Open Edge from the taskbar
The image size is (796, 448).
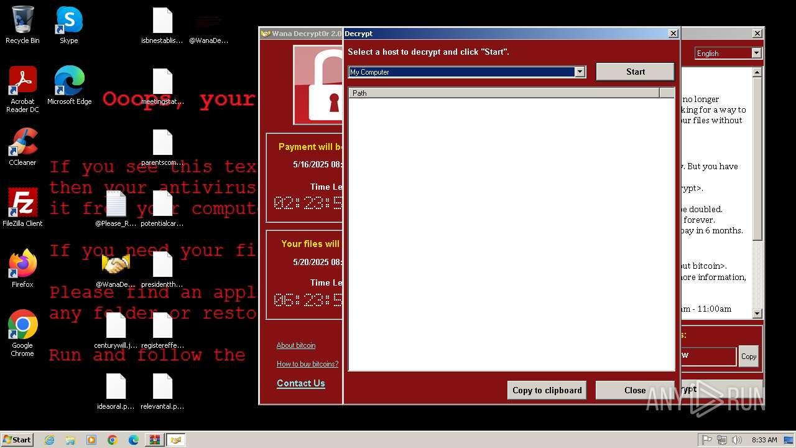pyautogui.click(x=134, y=440)
